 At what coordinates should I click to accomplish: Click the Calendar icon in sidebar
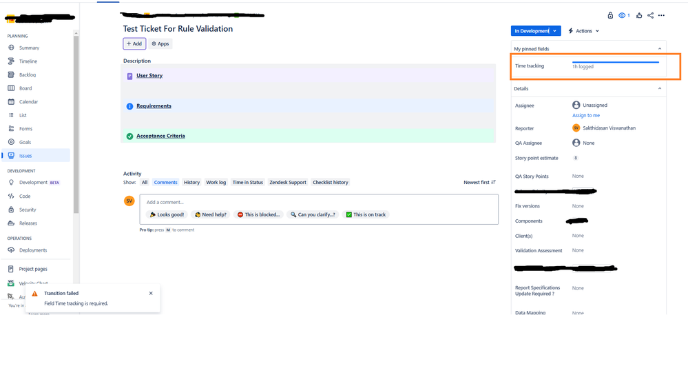(11, 101)
